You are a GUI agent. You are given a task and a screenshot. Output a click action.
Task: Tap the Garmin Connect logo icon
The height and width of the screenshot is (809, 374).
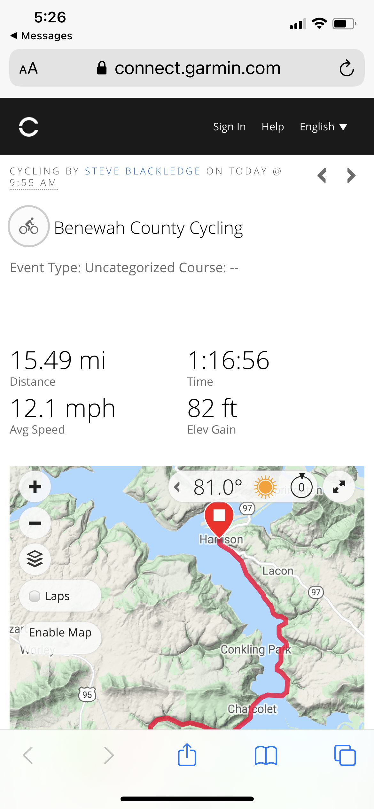pyautogui.click(x=29, y=127)
